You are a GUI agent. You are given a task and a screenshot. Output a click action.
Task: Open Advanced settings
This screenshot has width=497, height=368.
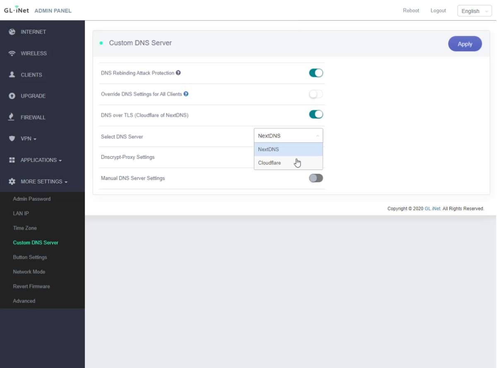coord(24,301)
